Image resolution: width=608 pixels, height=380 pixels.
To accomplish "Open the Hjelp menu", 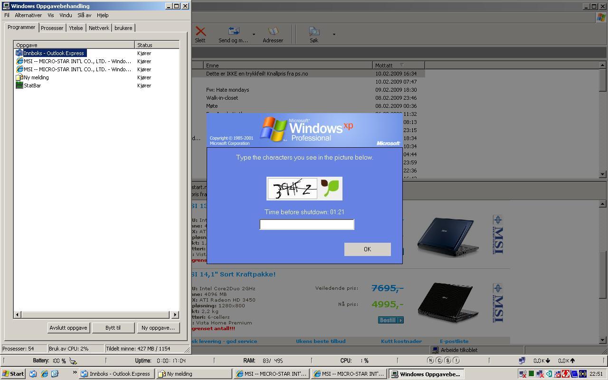I will (x=103, y=15).
